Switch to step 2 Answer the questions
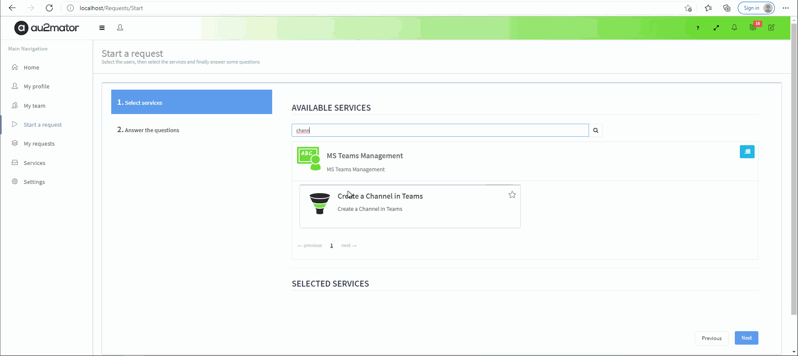The width and height of the screenshot is (798, 356). [x=152, y=130]
